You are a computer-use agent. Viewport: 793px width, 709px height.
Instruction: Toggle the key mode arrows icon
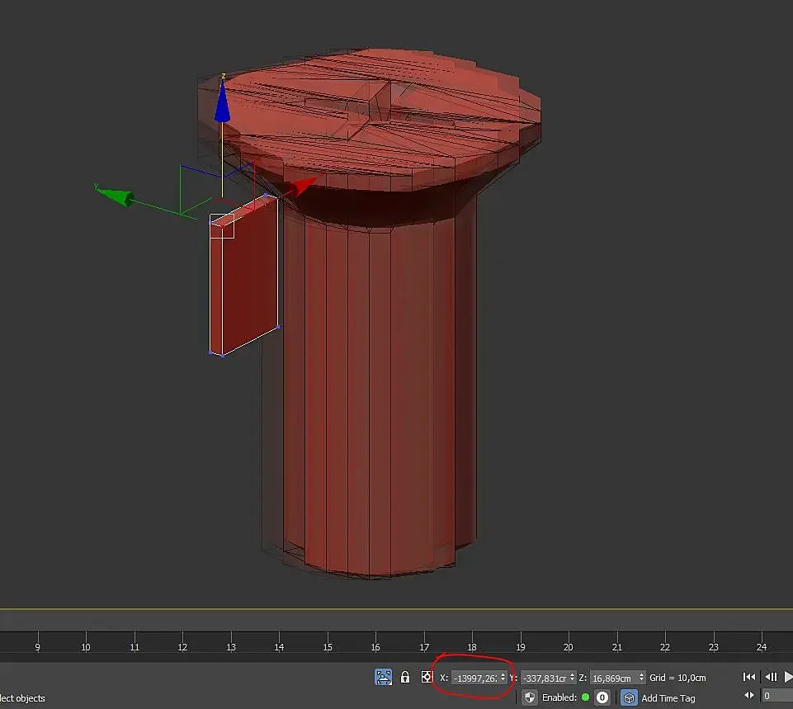[749, 697]
